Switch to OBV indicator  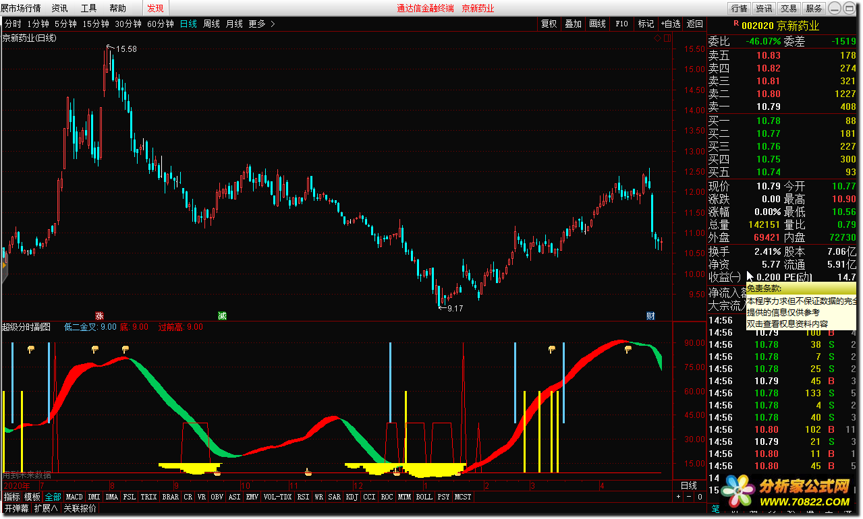point(217,497)
